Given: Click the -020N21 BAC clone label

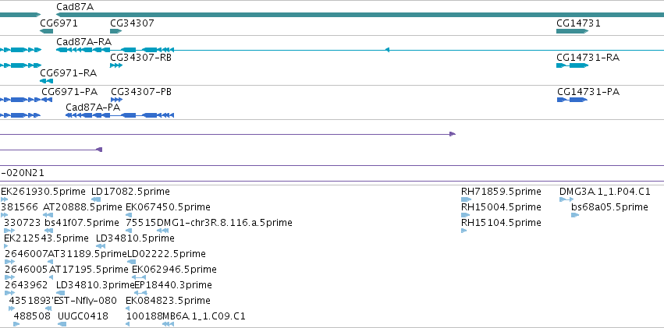Looking at the screenshot, I should coord(23,173).
